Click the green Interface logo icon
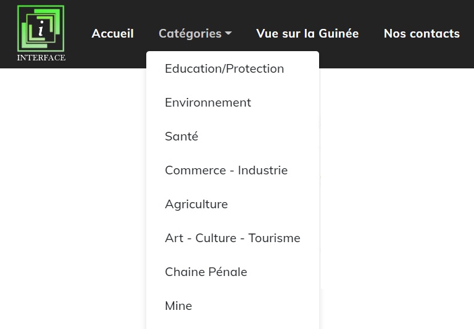This screenshot has height=329, width=474. pyautogui.click(x=41, y=29)
